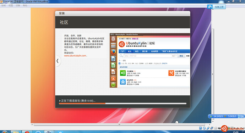The width and height of the screenshot is (245, 133).
Task: Click the shared folders status icon
Action: (216, 128)
